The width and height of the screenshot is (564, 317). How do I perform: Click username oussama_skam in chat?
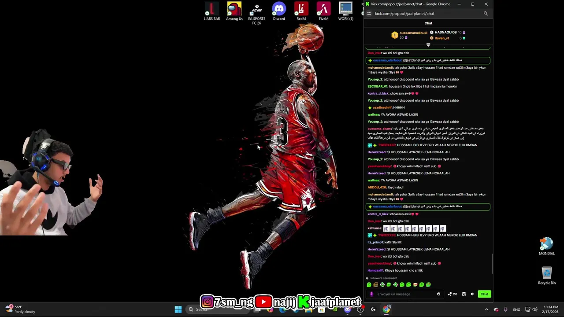point(379,129)
